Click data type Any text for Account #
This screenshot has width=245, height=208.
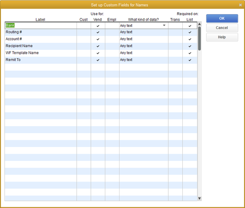click(x=144, y=39)
